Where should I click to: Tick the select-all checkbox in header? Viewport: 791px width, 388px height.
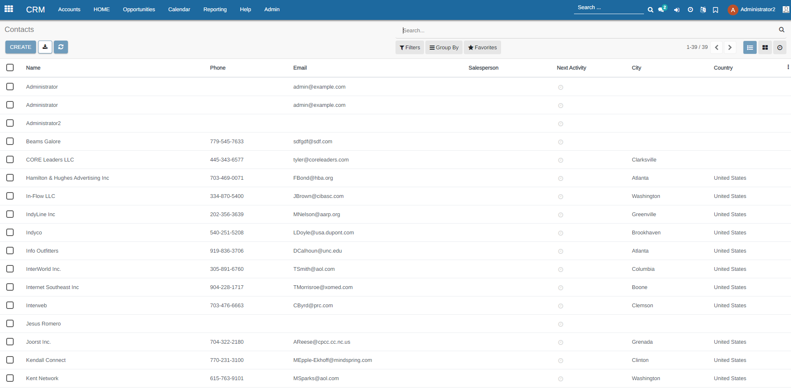click(x=10, y=67)
